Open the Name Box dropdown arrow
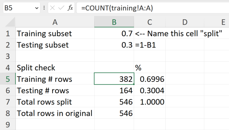229x130 pixels. pyautogui.click(x=37, y=8)
